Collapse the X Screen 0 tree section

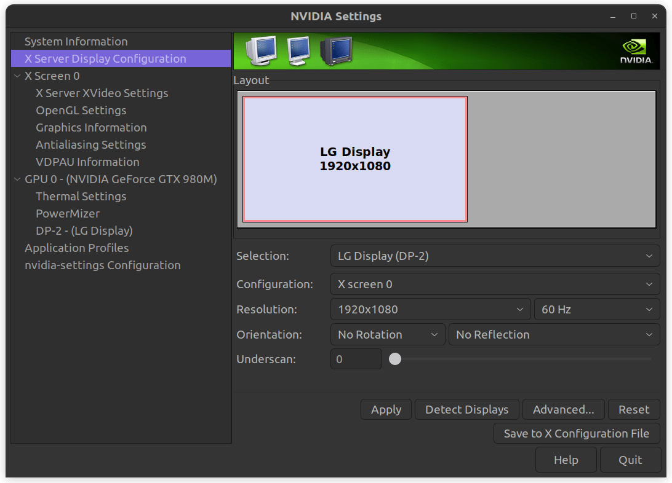17,76
